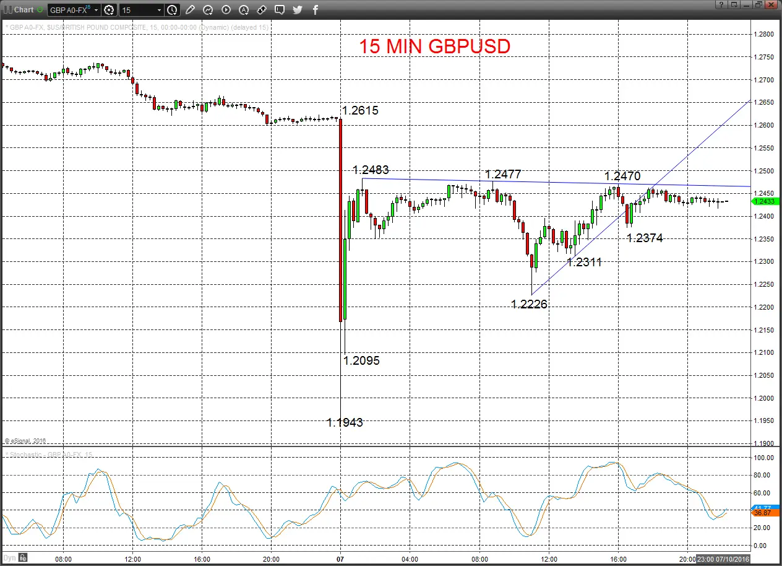Click the circular play button icon
Viewport: 782px width, 566px height.
tap(226, 10)
